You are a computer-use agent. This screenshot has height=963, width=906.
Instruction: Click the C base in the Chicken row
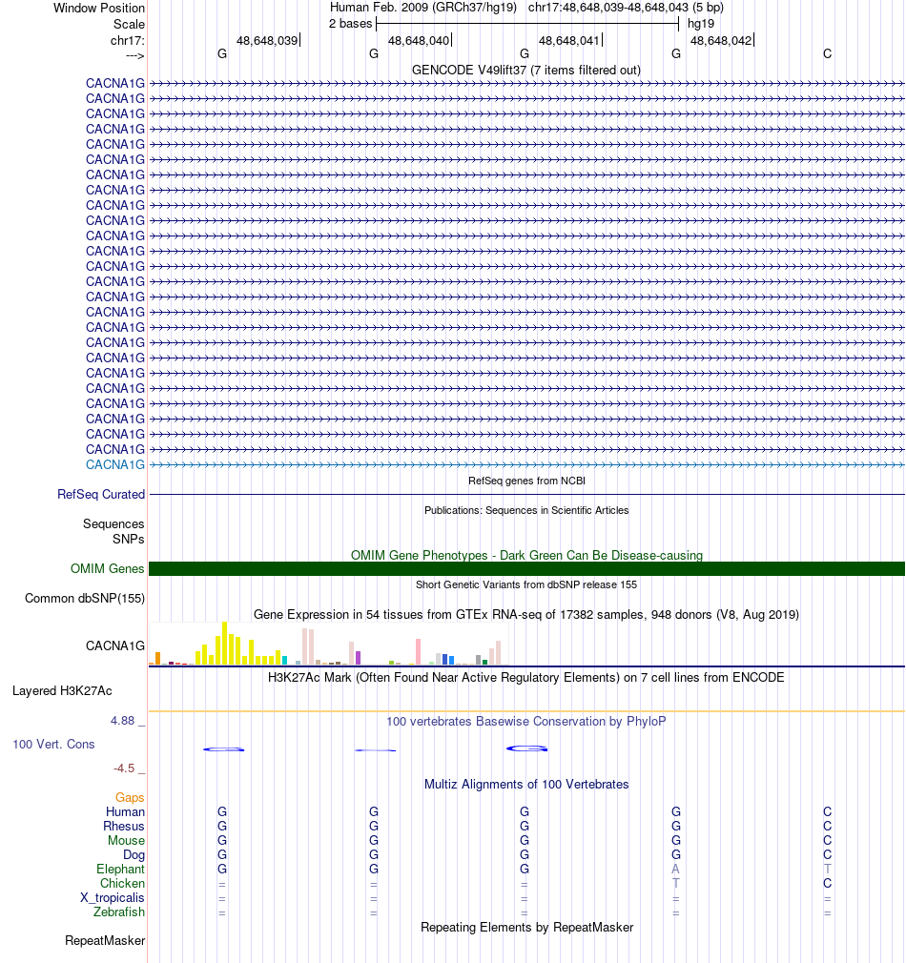pos(828,883)
